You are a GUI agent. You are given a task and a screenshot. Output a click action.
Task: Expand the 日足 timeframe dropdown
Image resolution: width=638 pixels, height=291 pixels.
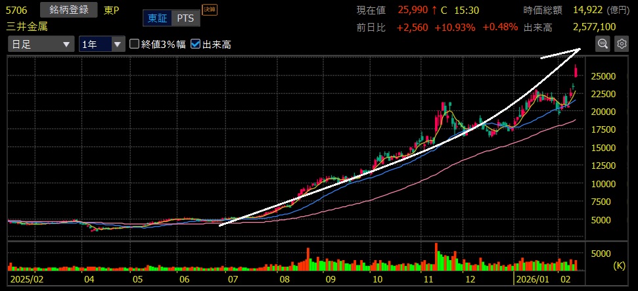tap(41, 45)
